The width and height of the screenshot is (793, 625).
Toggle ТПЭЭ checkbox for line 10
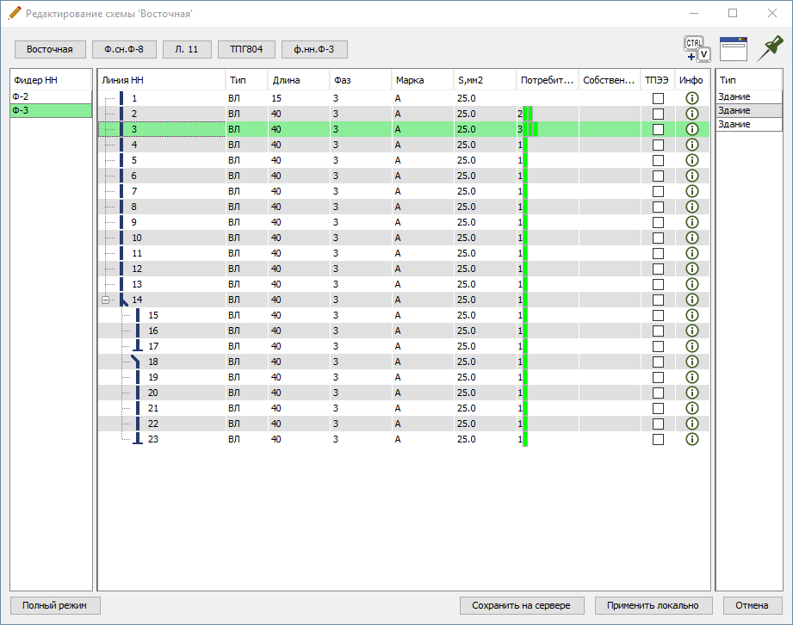click(658, 238)
